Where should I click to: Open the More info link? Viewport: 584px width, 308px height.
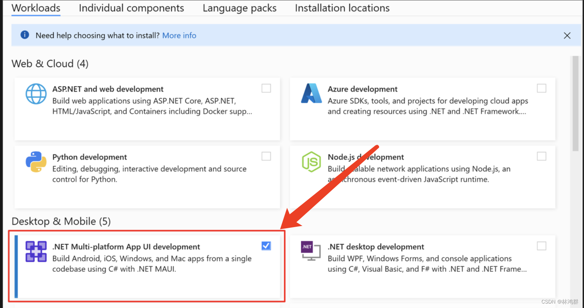tap(179, 35)
